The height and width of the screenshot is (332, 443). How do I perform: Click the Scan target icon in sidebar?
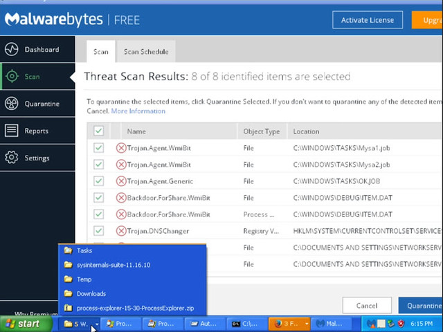tap(11, 77)
